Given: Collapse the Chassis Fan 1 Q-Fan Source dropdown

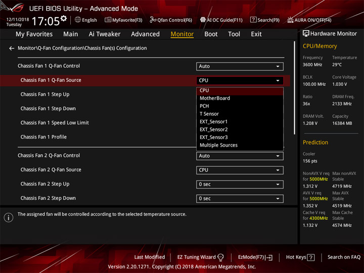Looking at the screenshot, I should pyautogui.click(x=240, y=80).
